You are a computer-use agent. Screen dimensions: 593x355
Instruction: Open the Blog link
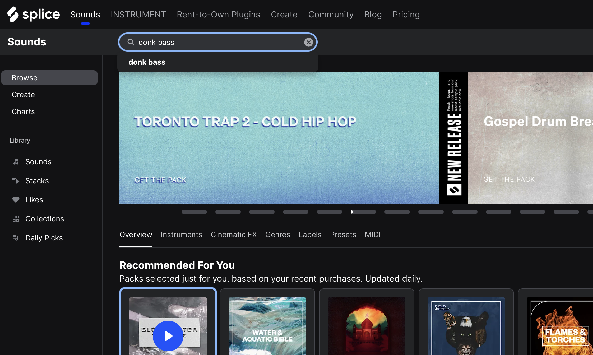click(373, 15)
